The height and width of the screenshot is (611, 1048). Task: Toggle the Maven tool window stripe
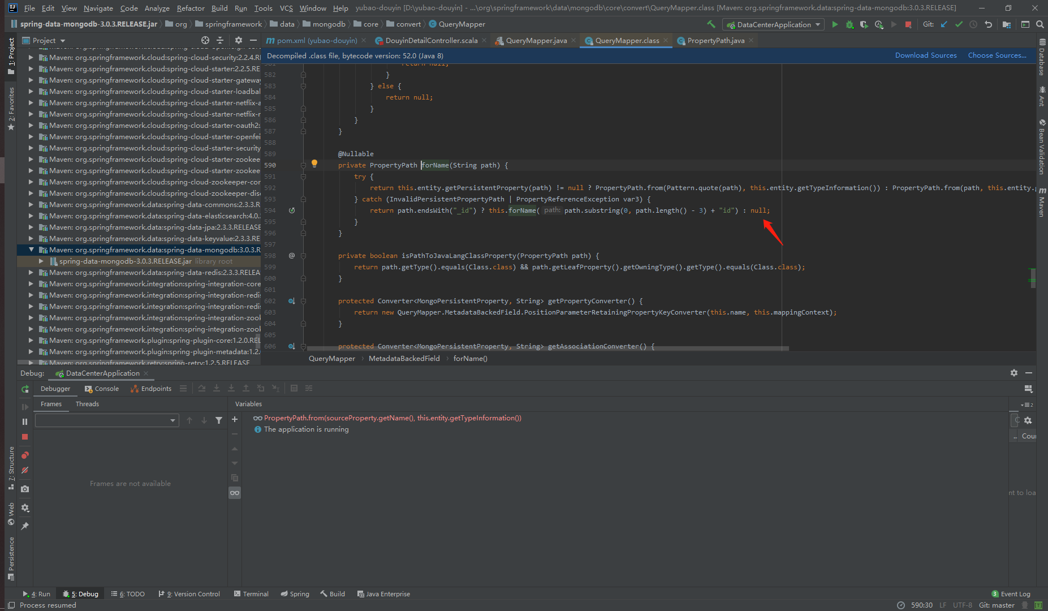(1042, 202)
